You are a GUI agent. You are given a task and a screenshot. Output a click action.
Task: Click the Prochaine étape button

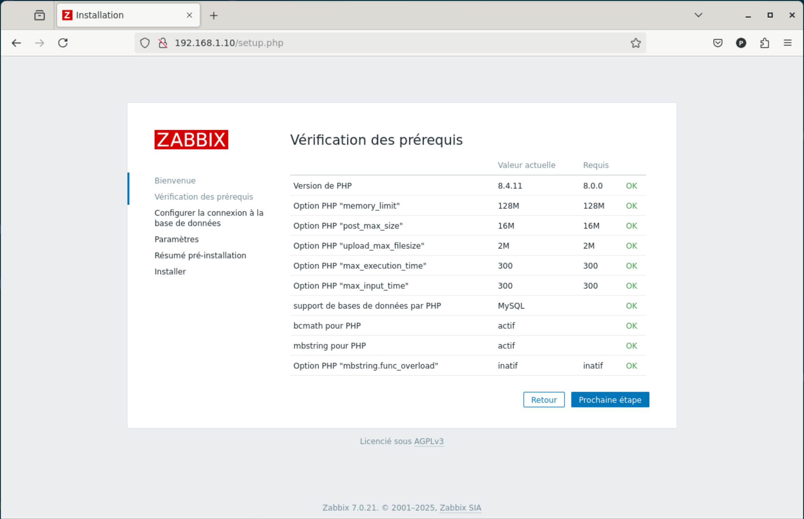pos(610,400)
